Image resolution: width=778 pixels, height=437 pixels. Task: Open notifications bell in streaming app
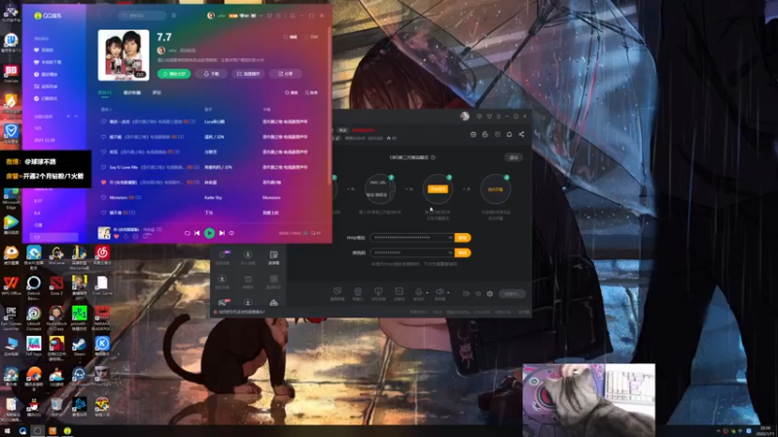pyautogui.click(x=509, y=134)
